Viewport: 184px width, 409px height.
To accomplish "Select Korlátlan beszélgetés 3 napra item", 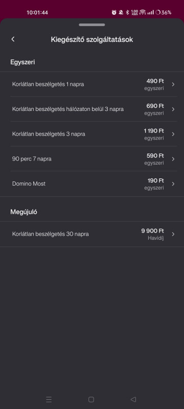I will tap(92, 134).
